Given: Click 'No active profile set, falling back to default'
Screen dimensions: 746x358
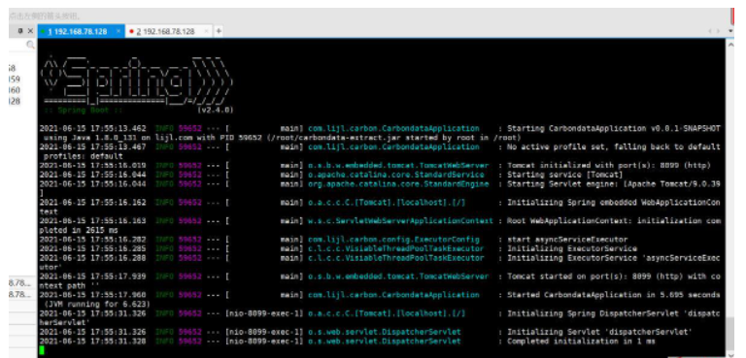Looking at the screenshot, I should (x=614, y=146).
